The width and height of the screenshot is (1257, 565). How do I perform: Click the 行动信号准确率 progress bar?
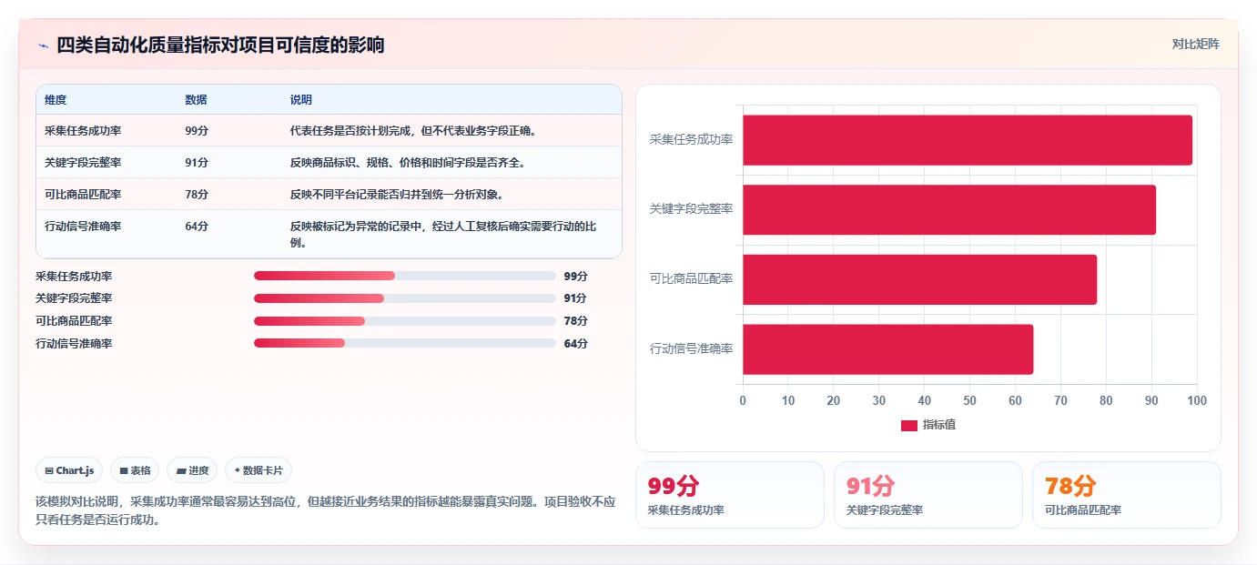click(x=404, y=343)
